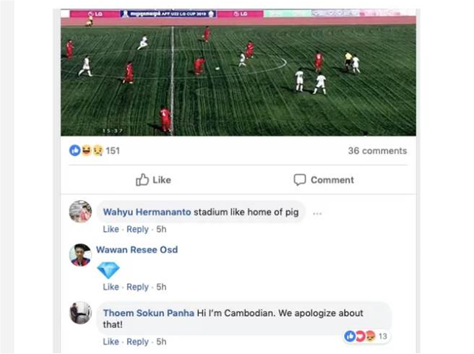This screenshot has height=354, width=474.
Task: Like Wawan Resee Osd's comment
Action: tap(111, 287)
